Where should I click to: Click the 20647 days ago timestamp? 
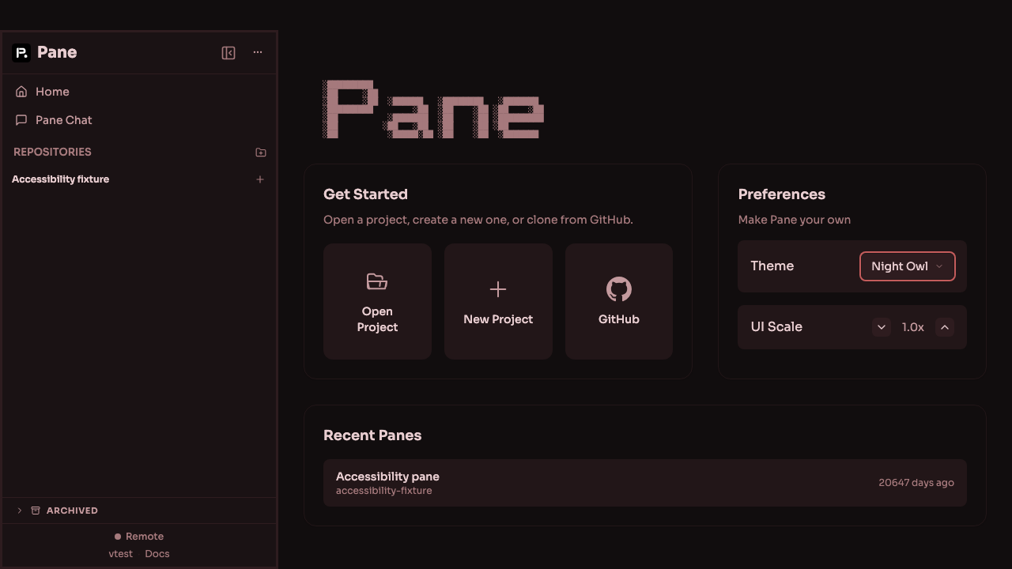point(916,483)
